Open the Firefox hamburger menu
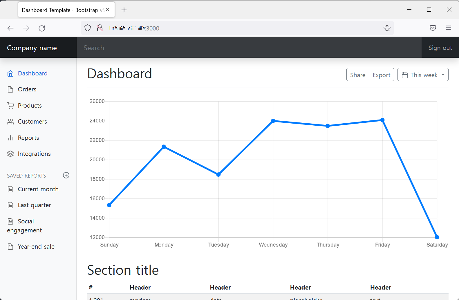 tap(449, 28)
